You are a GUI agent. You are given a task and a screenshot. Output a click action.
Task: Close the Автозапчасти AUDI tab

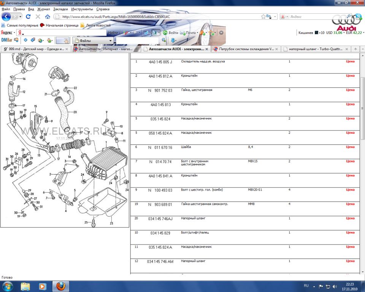tap(207, 49)
